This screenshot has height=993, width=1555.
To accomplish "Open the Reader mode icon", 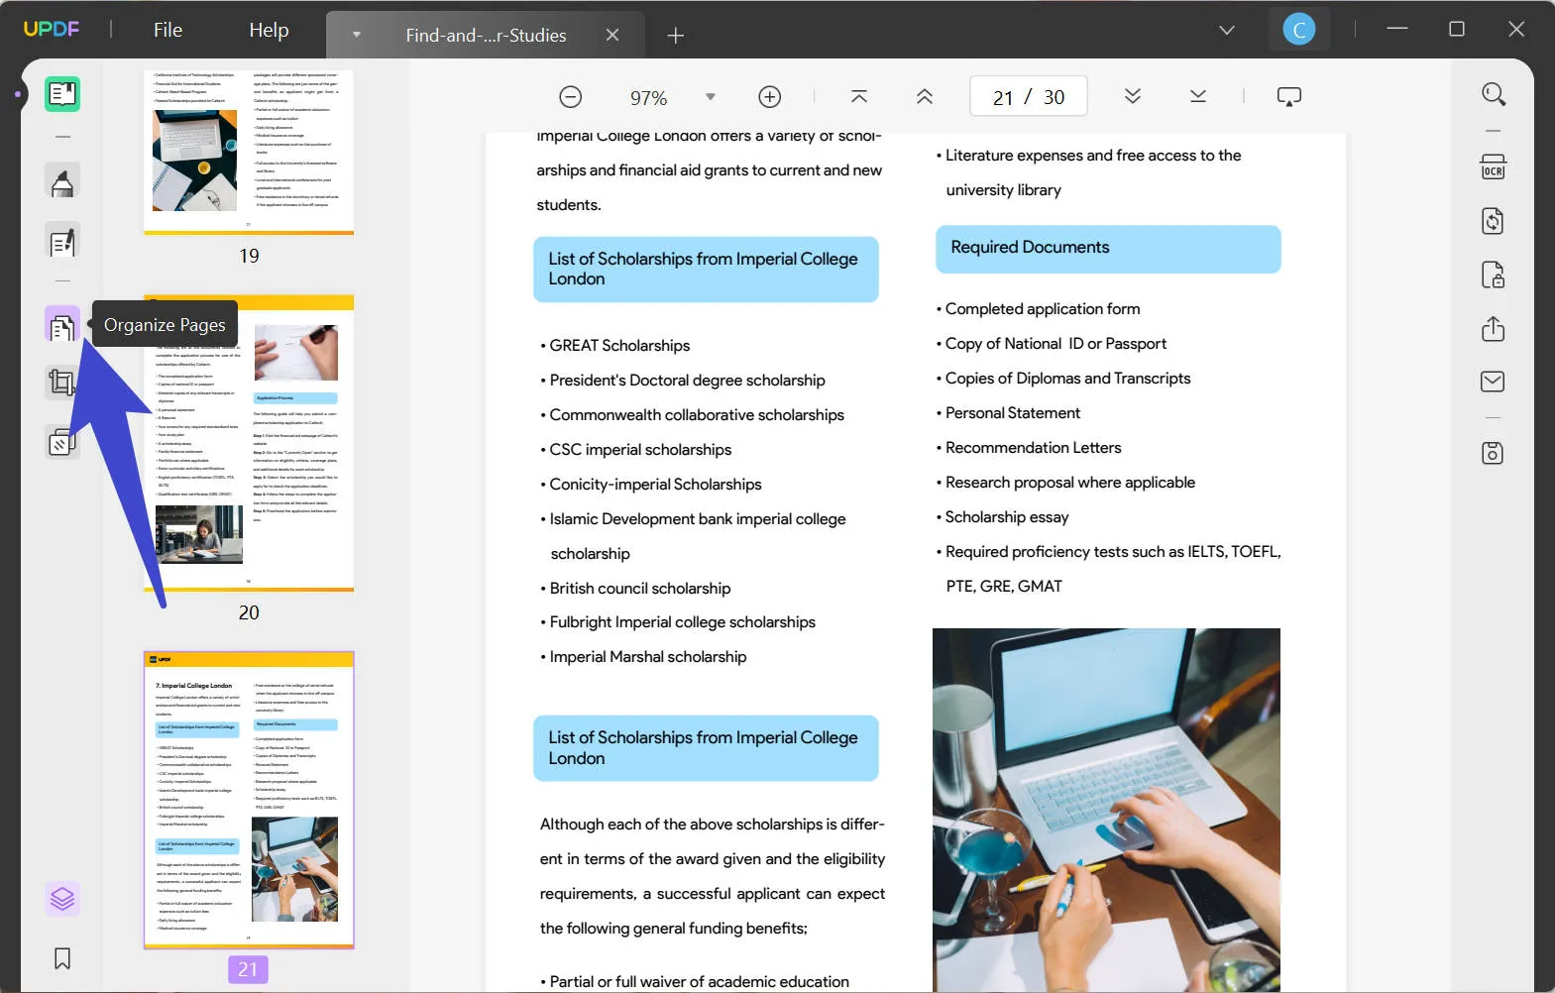I will (x=62, y=94).
